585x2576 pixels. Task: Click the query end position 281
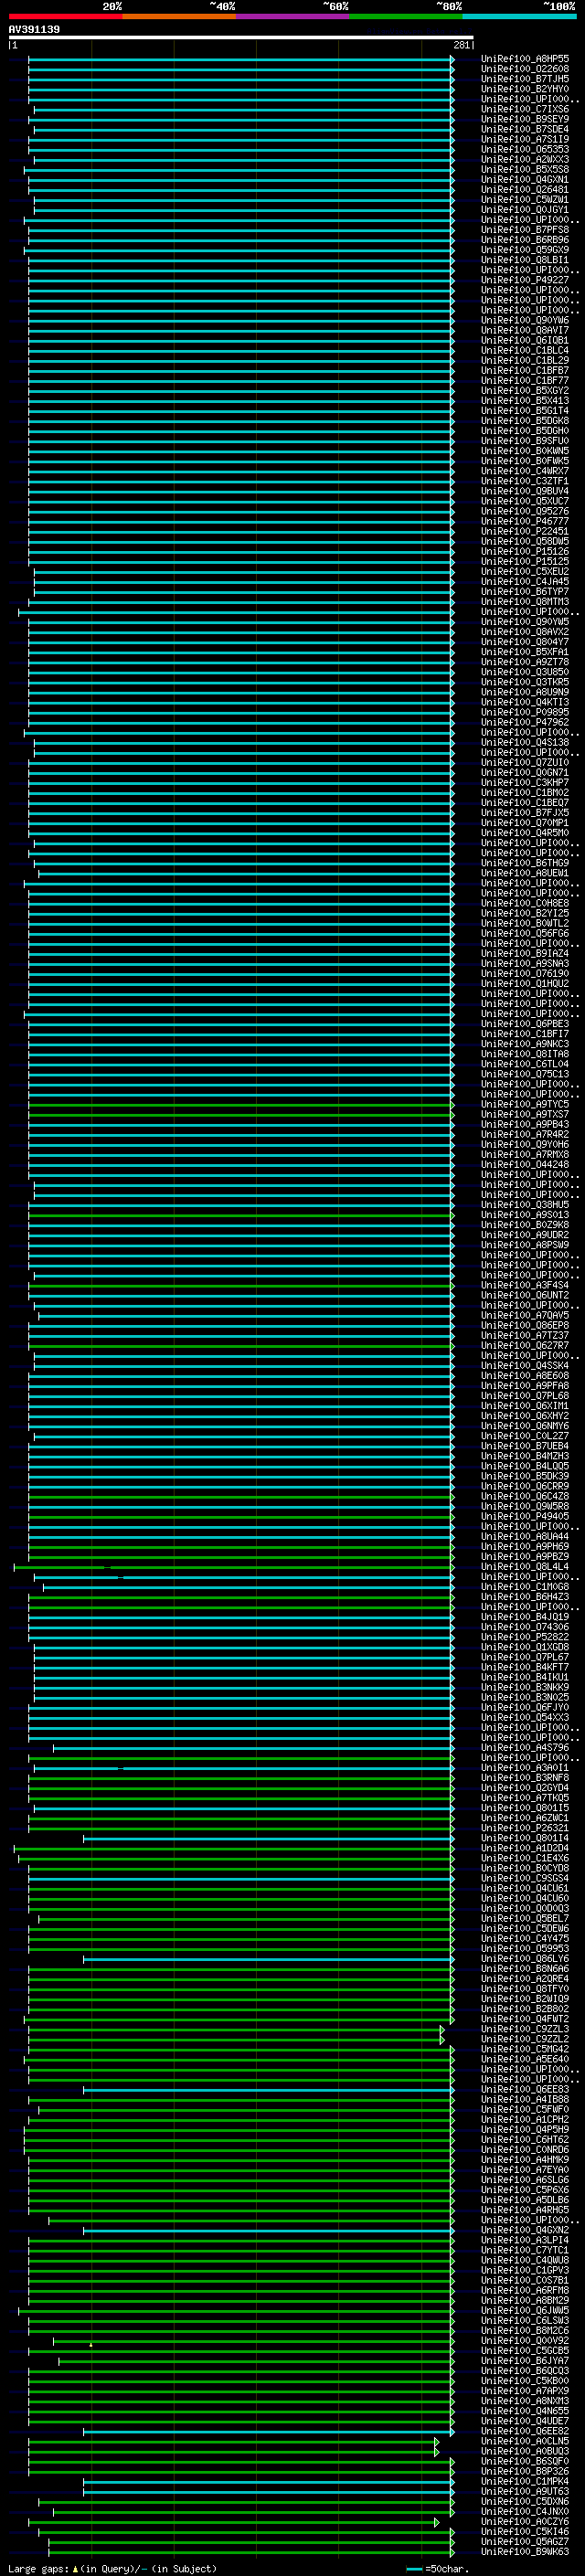click(x=461, y=45)
